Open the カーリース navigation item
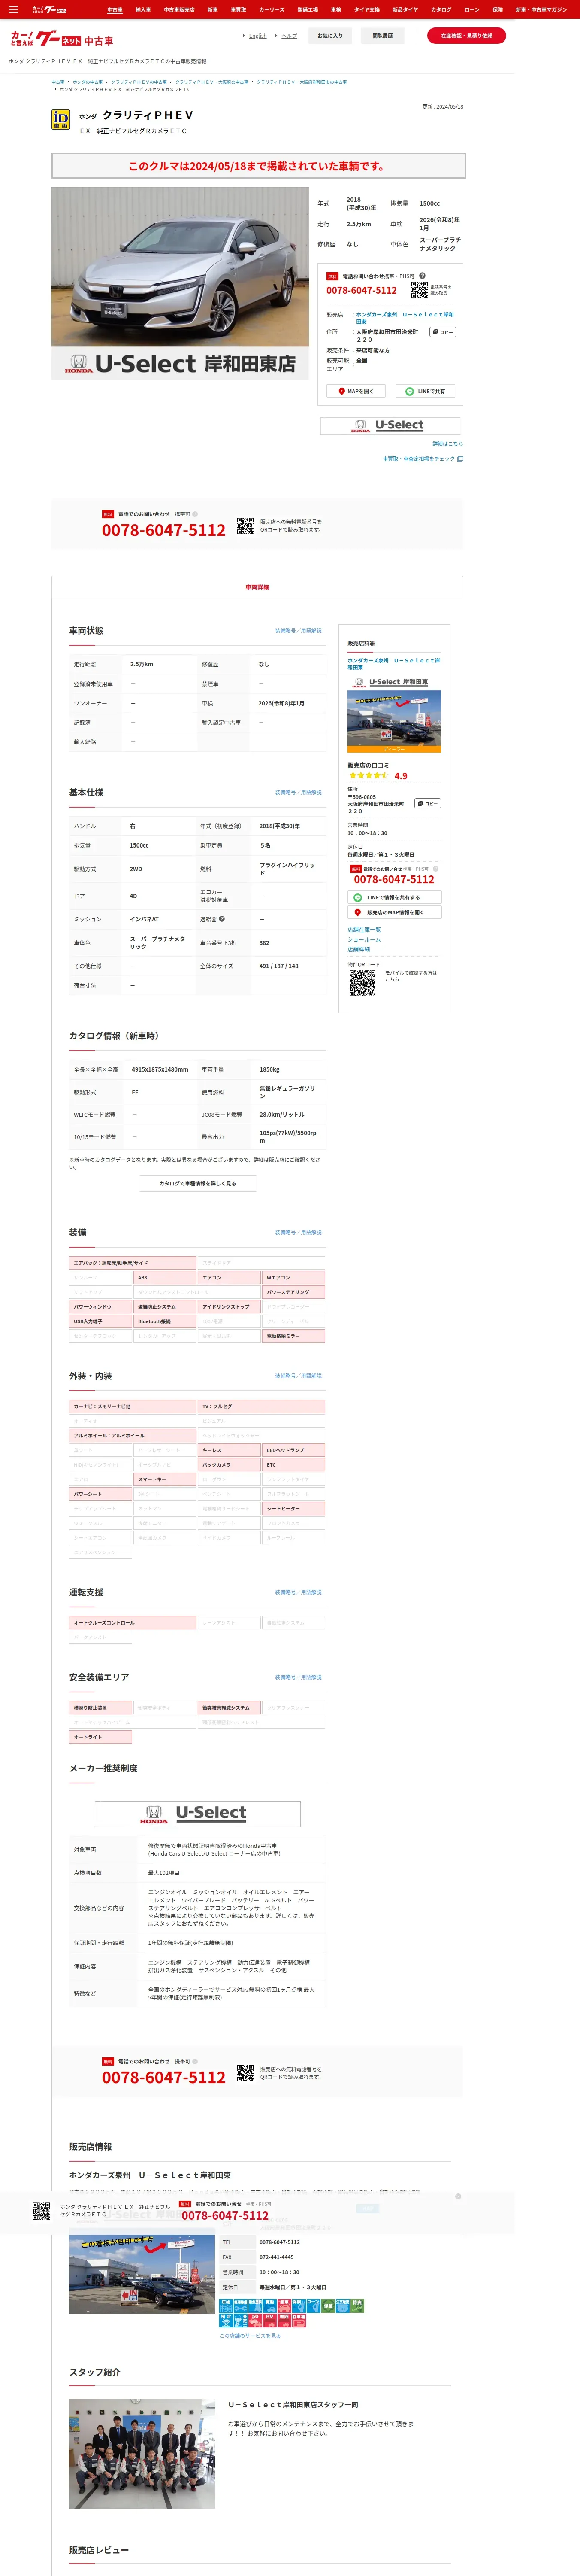This screenshot has height=2576, width=580. [x=271, y=9]
